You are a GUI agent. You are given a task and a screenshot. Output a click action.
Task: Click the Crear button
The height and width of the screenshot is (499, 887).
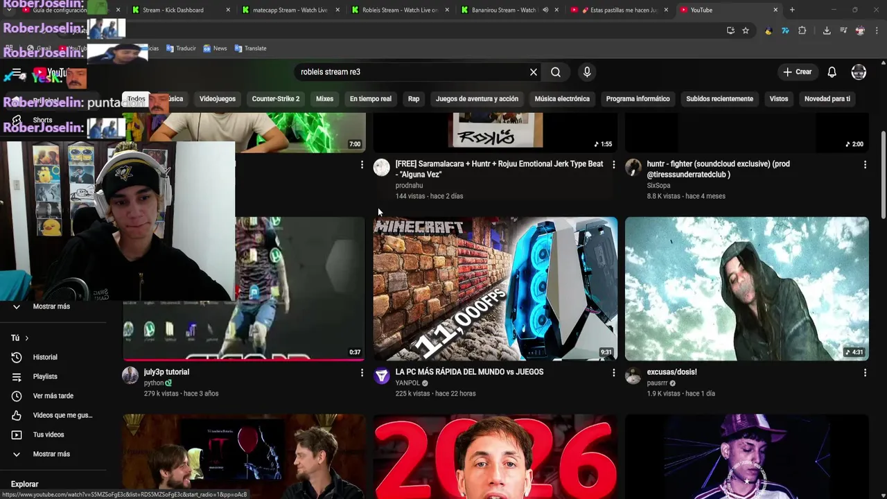click(x=798, y=72)
